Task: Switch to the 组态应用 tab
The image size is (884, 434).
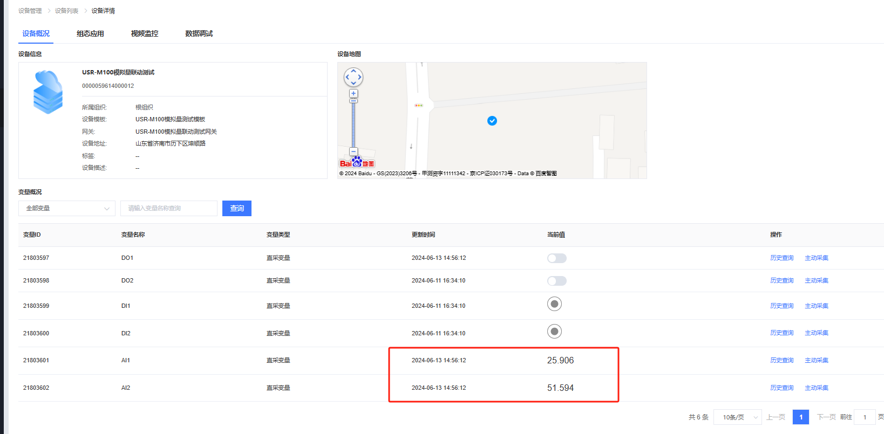Action: click(90, 33)
